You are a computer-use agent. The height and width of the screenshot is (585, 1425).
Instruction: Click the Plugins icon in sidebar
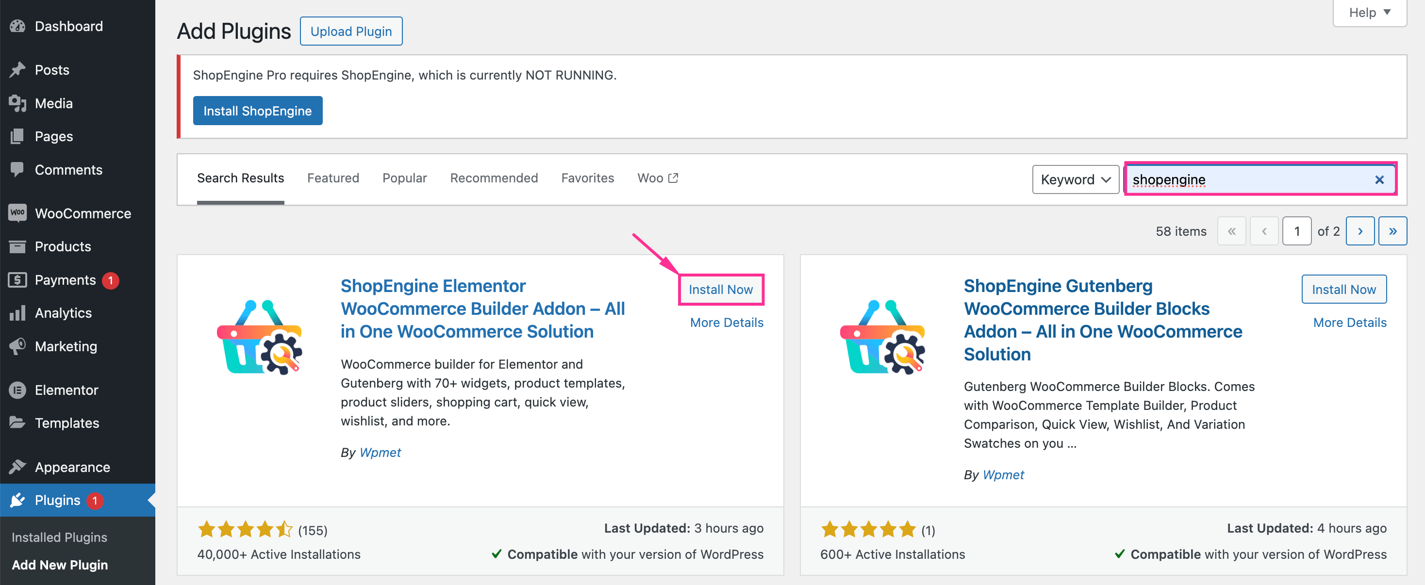pos(18,500)
